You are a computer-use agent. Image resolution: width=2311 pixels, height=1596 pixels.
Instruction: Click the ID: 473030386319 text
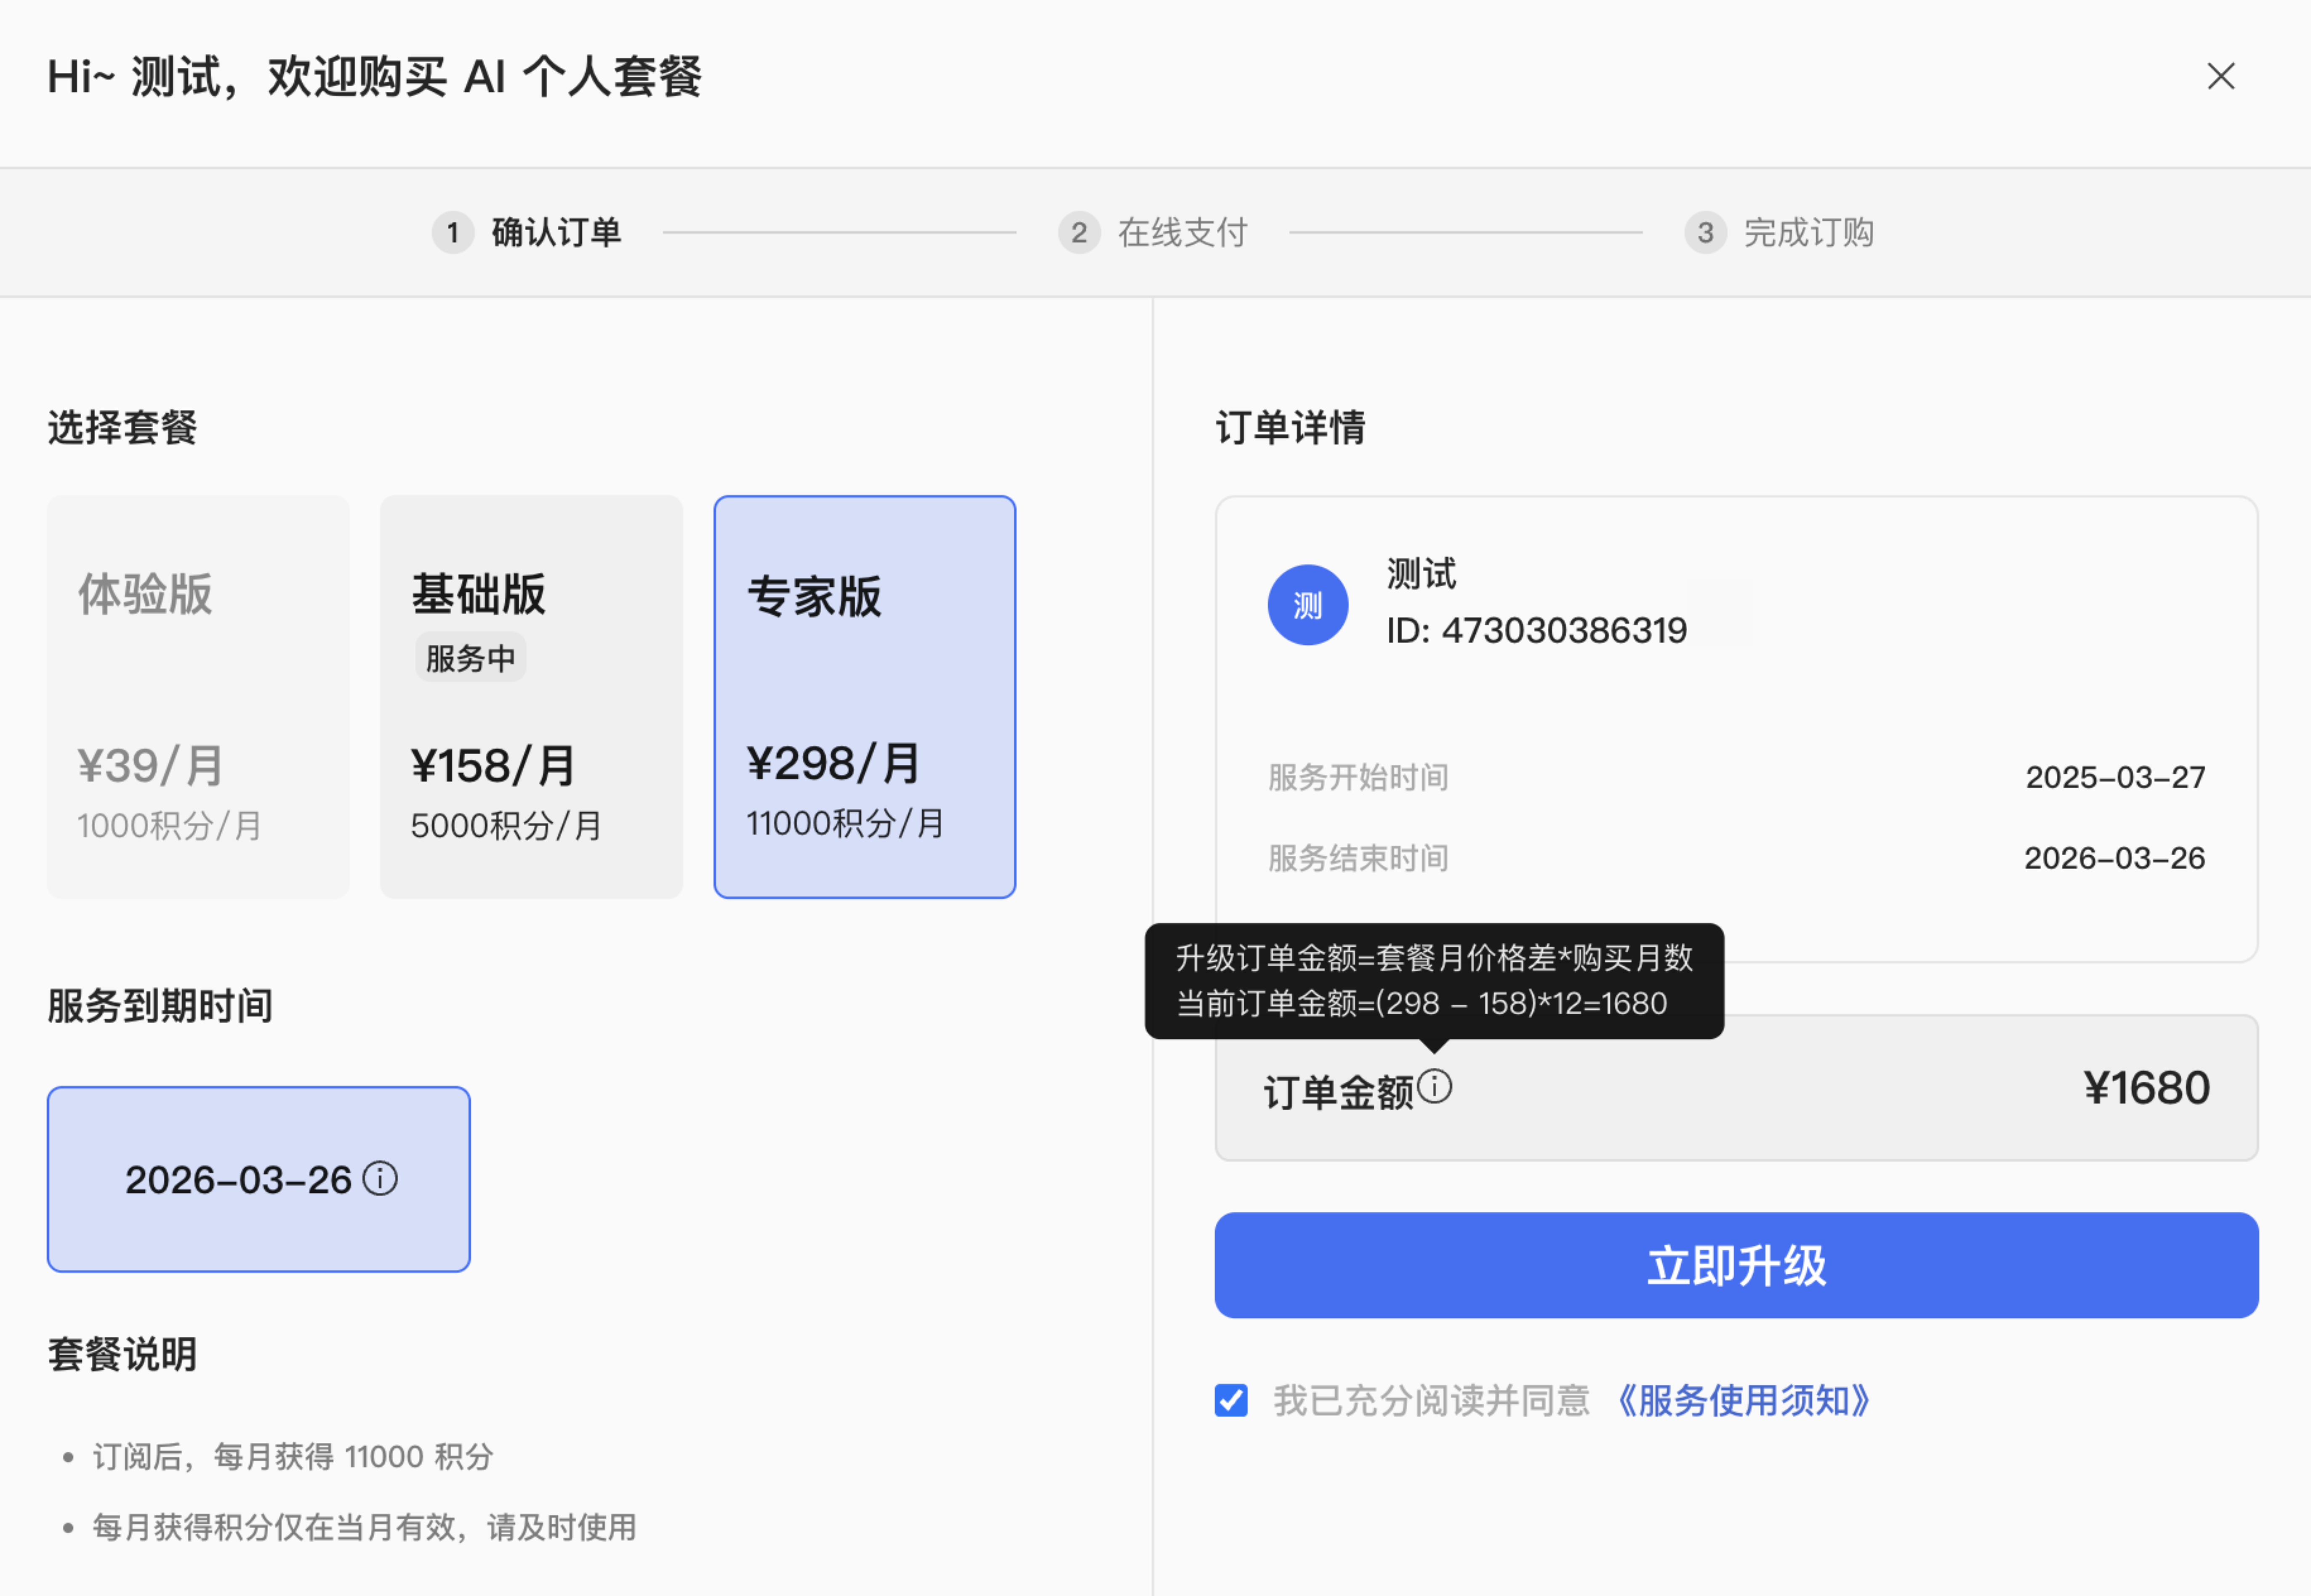[x=1536, y=631]
